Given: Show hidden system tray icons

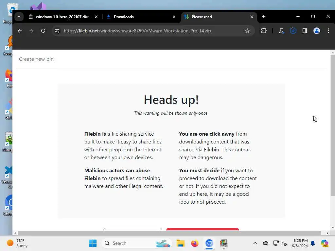Looking at the screenshot, I should [x=255, y=243].
